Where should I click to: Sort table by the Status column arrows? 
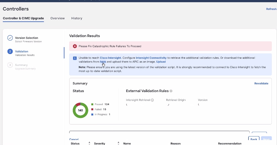pyautogui.click(x=89, y=143)
